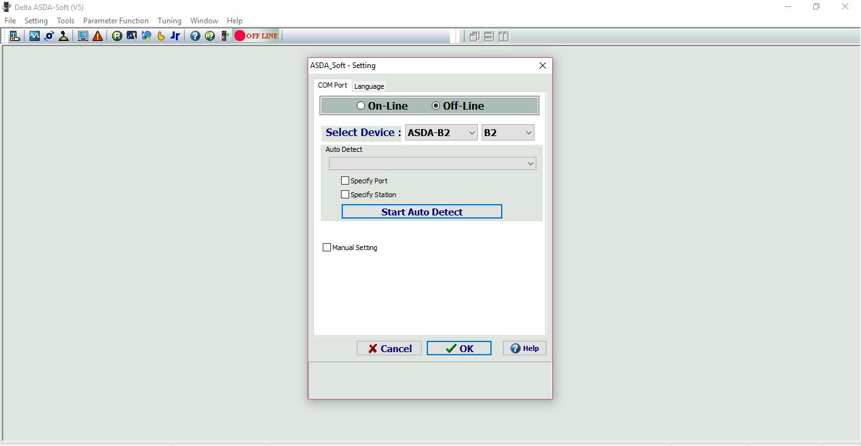Click the first toolbar icon with building graphic
Screen dimensions: 861x446
14,36
